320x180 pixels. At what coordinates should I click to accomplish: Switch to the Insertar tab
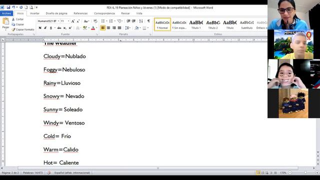[34, 13]
